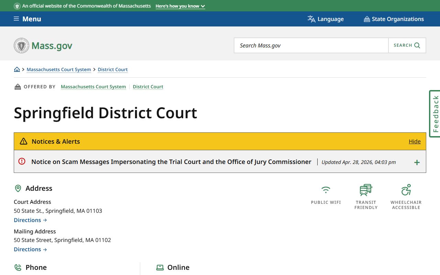Open District Court link in Offered By
Image resolution: width=440 pixels, height=275 pixels.
tap(148, 87)
